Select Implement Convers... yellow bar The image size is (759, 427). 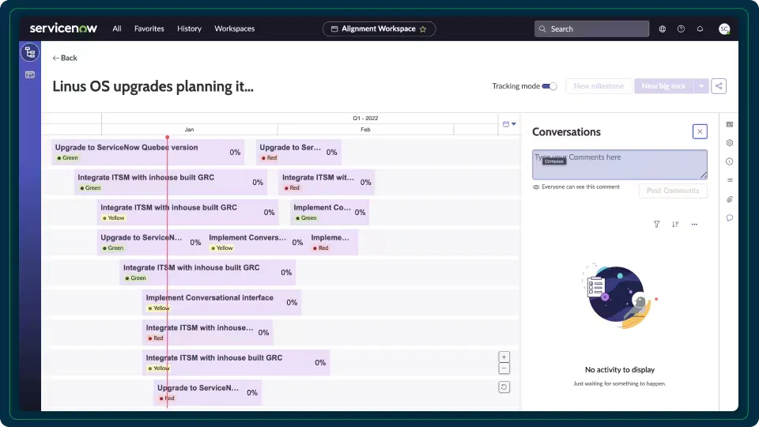pyautogui.click(x=256, y=242)
